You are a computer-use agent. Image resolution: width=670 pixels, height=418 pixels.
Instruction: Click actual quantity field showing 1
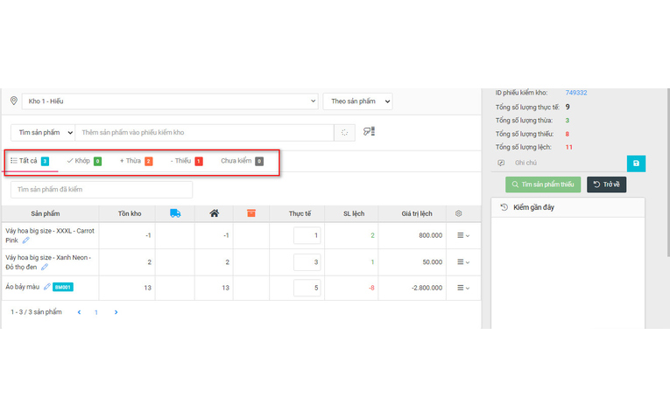[x=307, y=235]
